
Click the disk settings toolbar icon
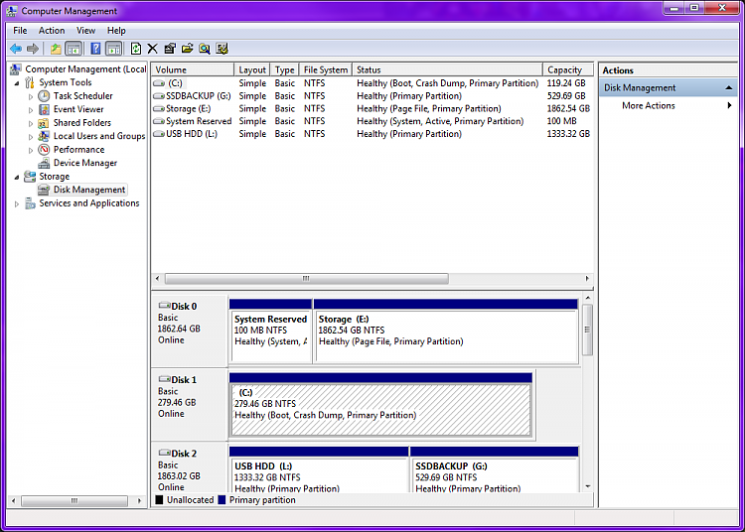coord(222,49)
